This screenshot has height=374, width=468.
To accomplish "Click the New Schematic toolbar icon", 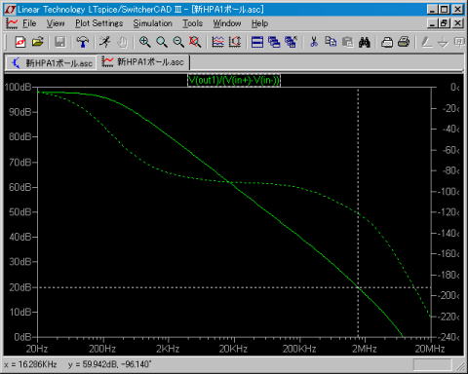I will [x=20, y=42].
